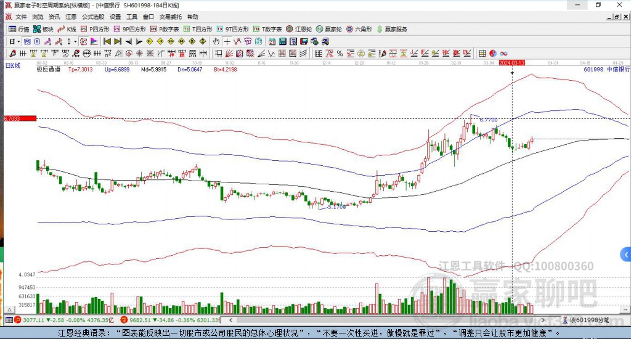
Task: Toggle the crosshair cursor tool
Action: click(227, 41)
